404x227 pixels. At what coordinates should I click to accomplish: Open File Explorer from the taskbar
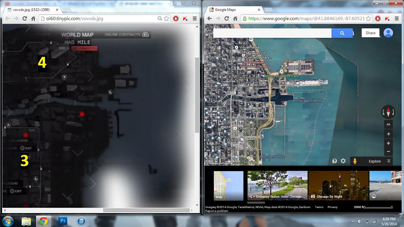[26, 221]
